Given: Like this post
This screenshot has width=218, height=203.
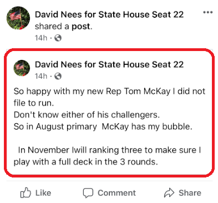Looking at the screenshot, I should [36, 193].
